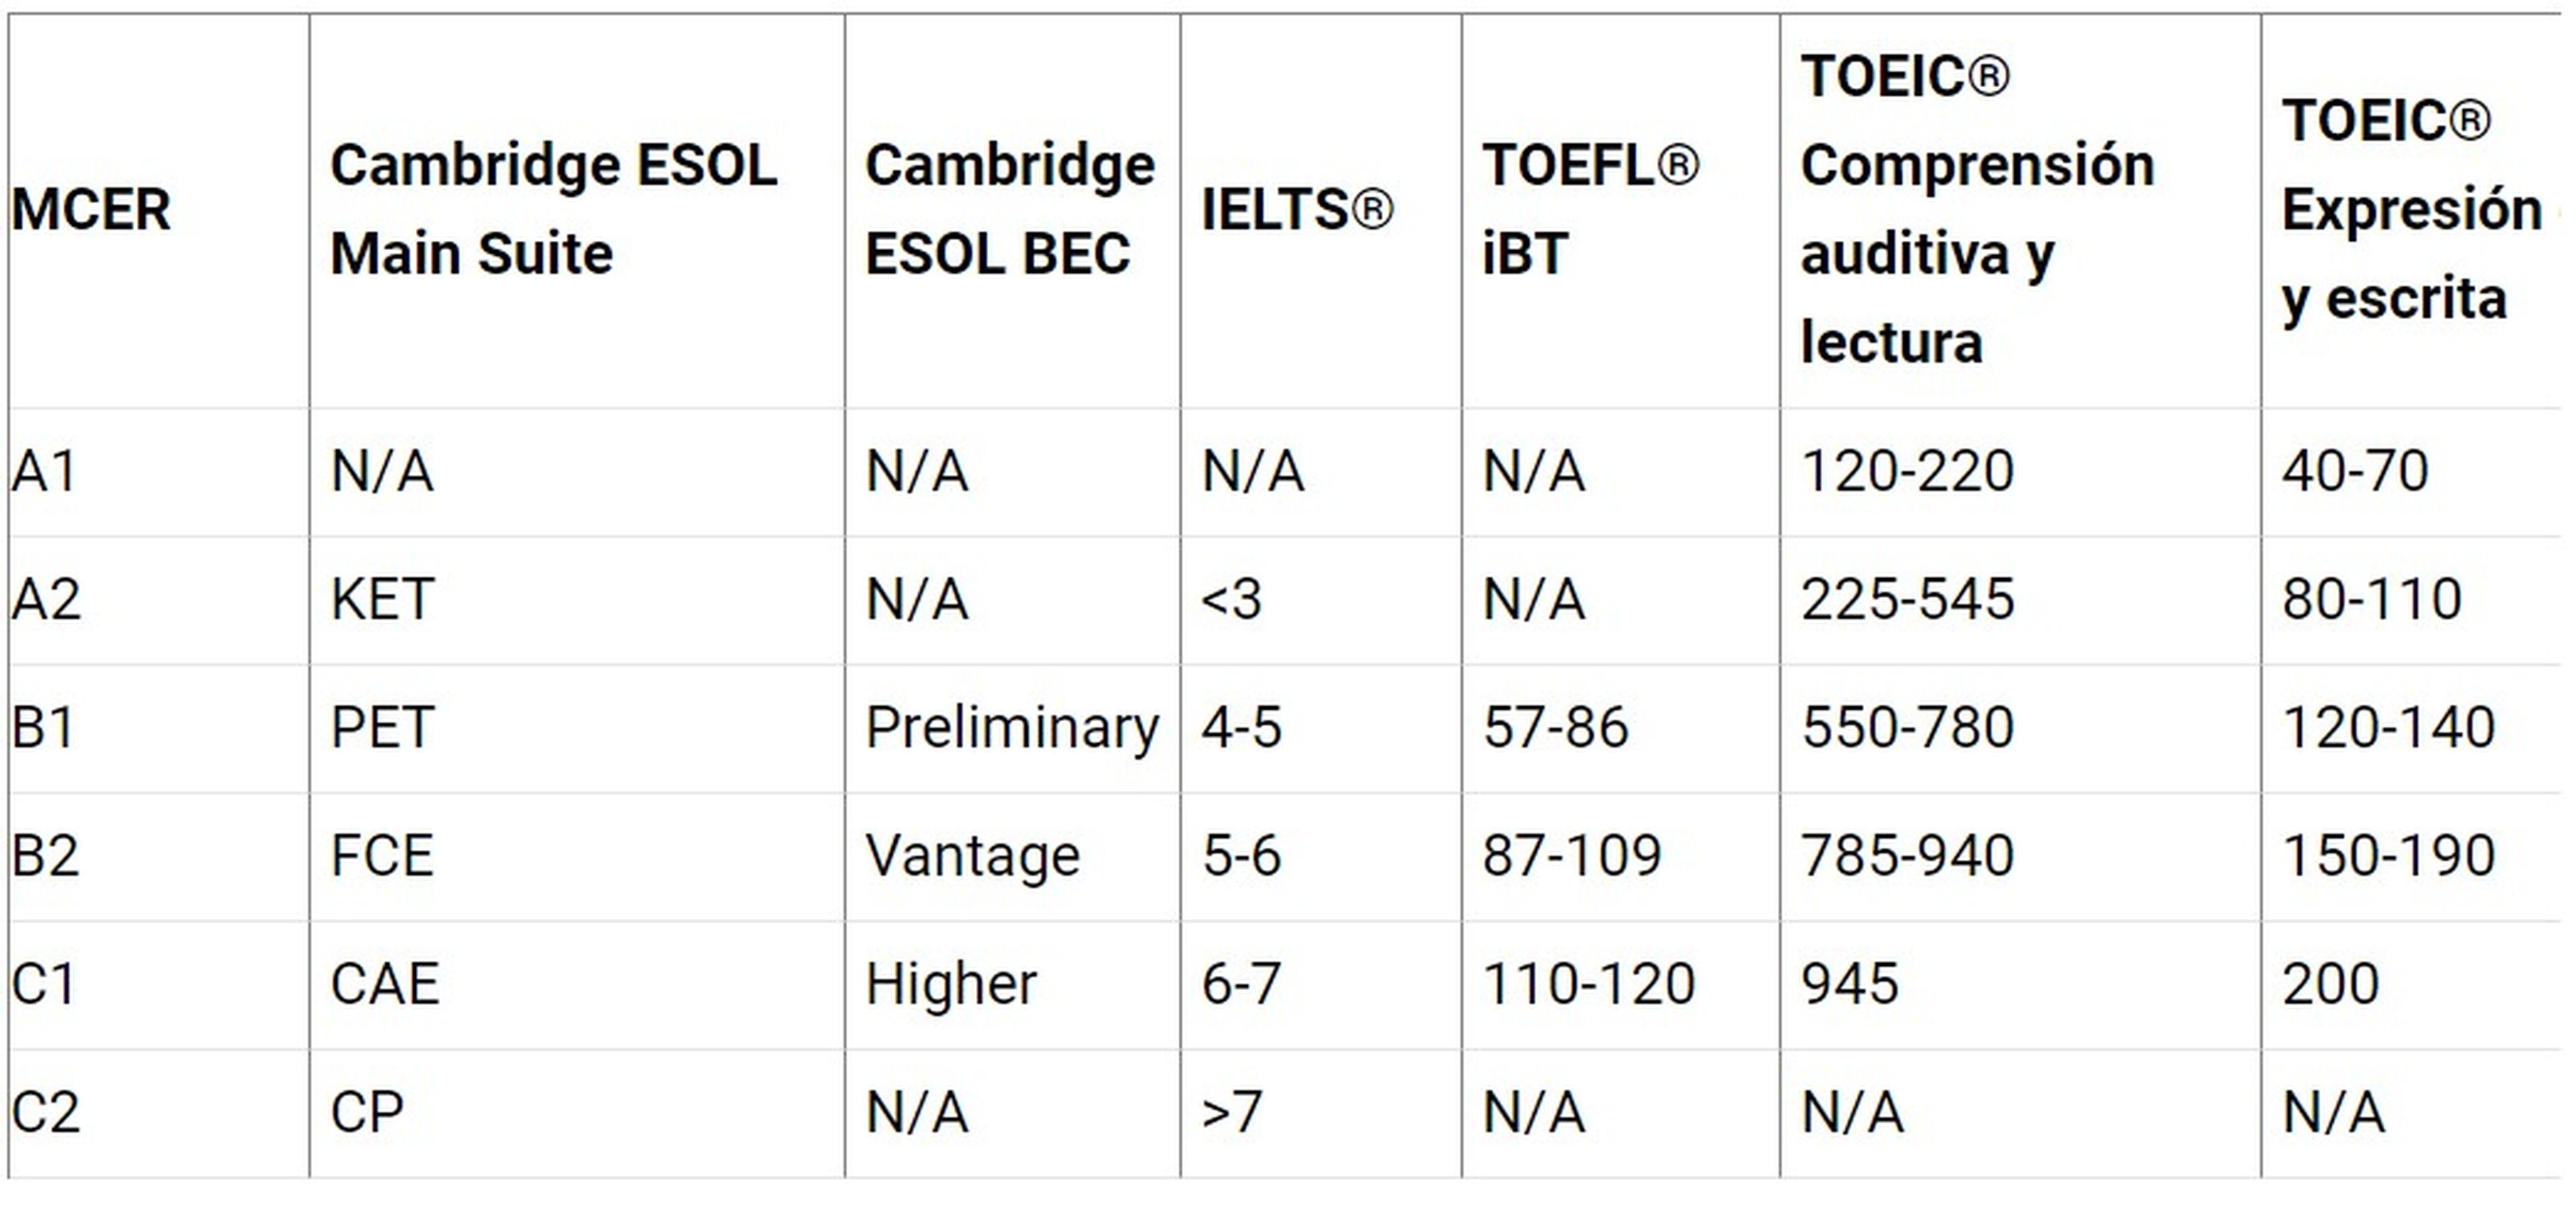2576x1216 pixels.
Task: Select the Higher cell in row C1
Action: click(x=950, y=984)
